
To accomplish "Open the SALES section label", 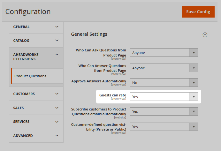I will pyautogui.click(x=19, y=108).
